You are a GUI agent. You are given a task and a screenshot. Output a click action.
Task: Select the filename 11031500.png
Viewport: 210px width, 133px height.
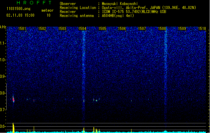coord(19,9)
